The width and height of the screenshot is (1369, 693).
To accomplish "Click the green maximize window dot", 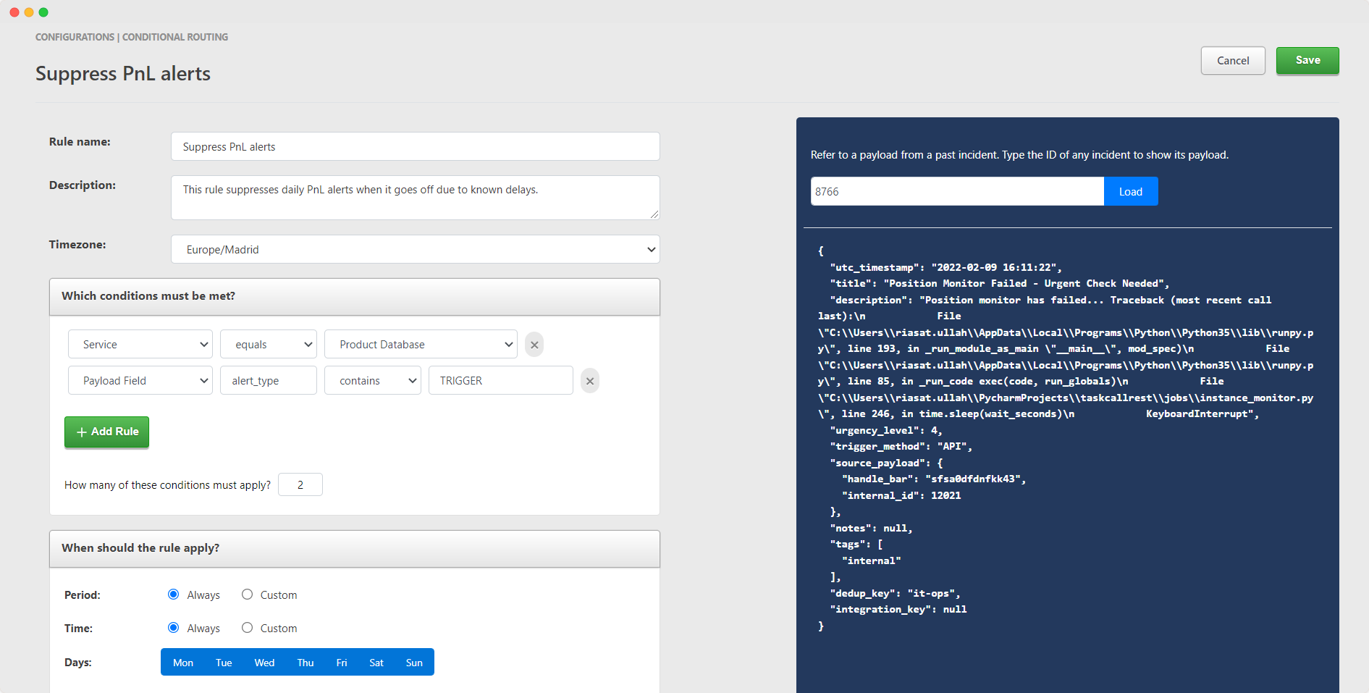I will pos(43,12).
